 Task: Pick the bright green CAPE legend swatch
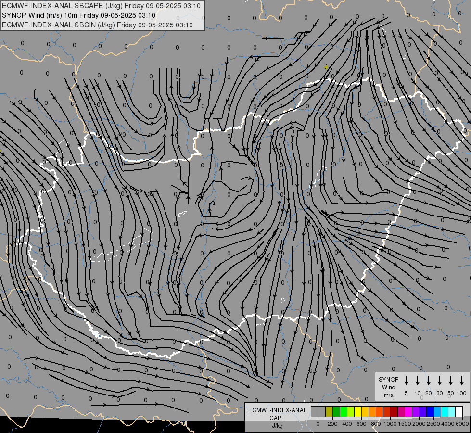[344, 411]
